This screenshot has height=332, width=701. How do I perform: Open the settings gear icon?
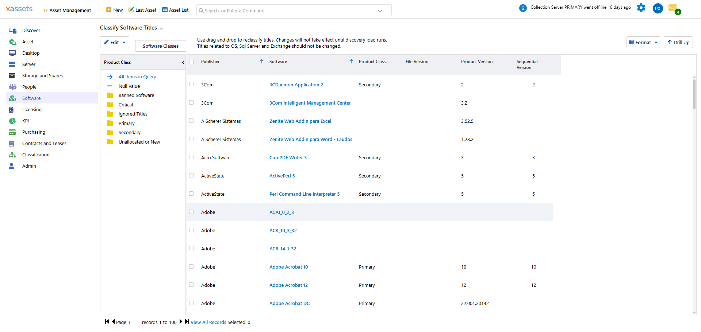(641, 8)
